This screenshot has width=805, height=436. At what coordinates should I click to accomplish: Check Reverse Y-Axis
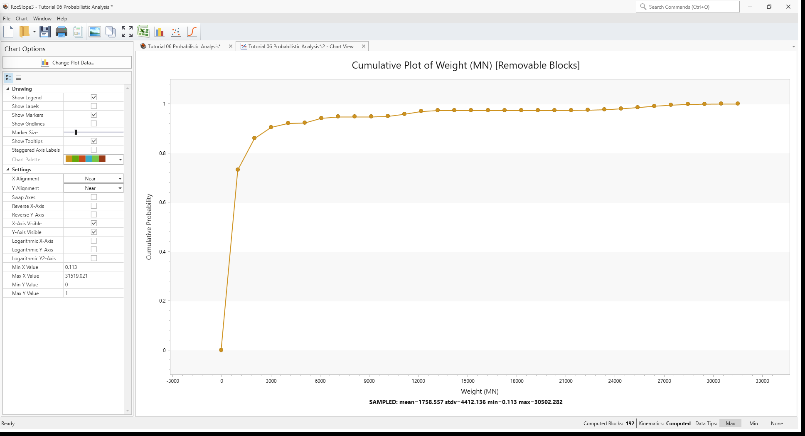point(94,214)
